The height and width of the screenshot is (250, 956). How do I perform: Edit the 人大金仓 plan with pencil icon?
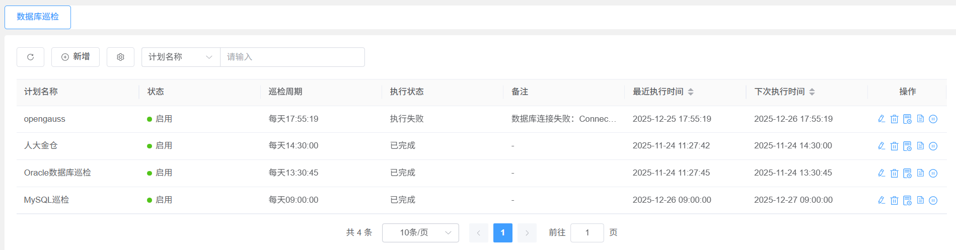(x=881, y=146)
